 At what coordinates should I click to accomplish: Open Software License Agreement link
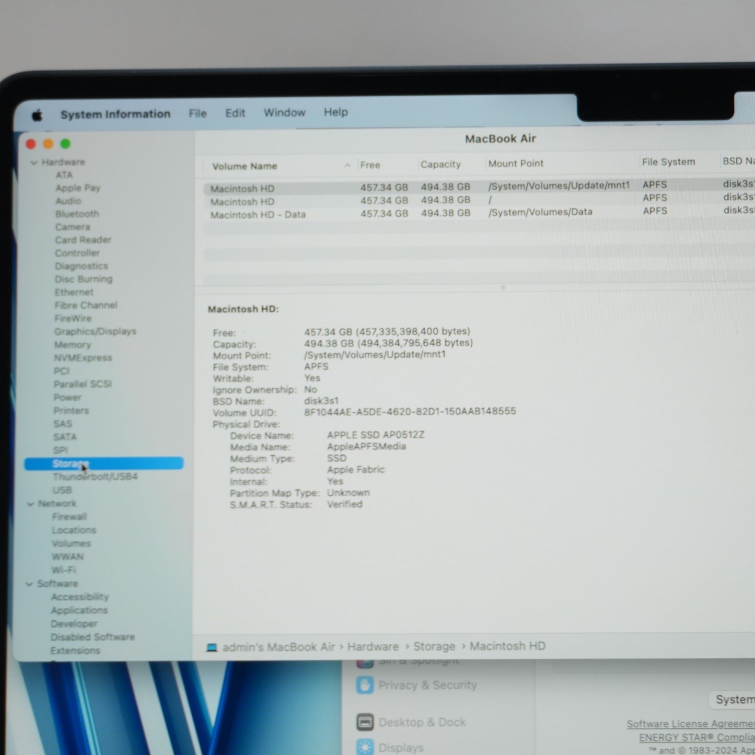[x=691, y=724]
